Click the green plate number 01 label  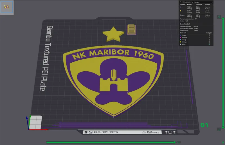pyautogui.click(x=204, y=125)
